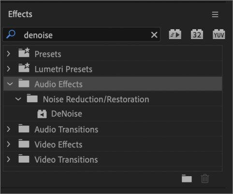Expand the Lumetri Presets bin
The height and width of the screenshot is (194, 233).
(x=9, y=69)
